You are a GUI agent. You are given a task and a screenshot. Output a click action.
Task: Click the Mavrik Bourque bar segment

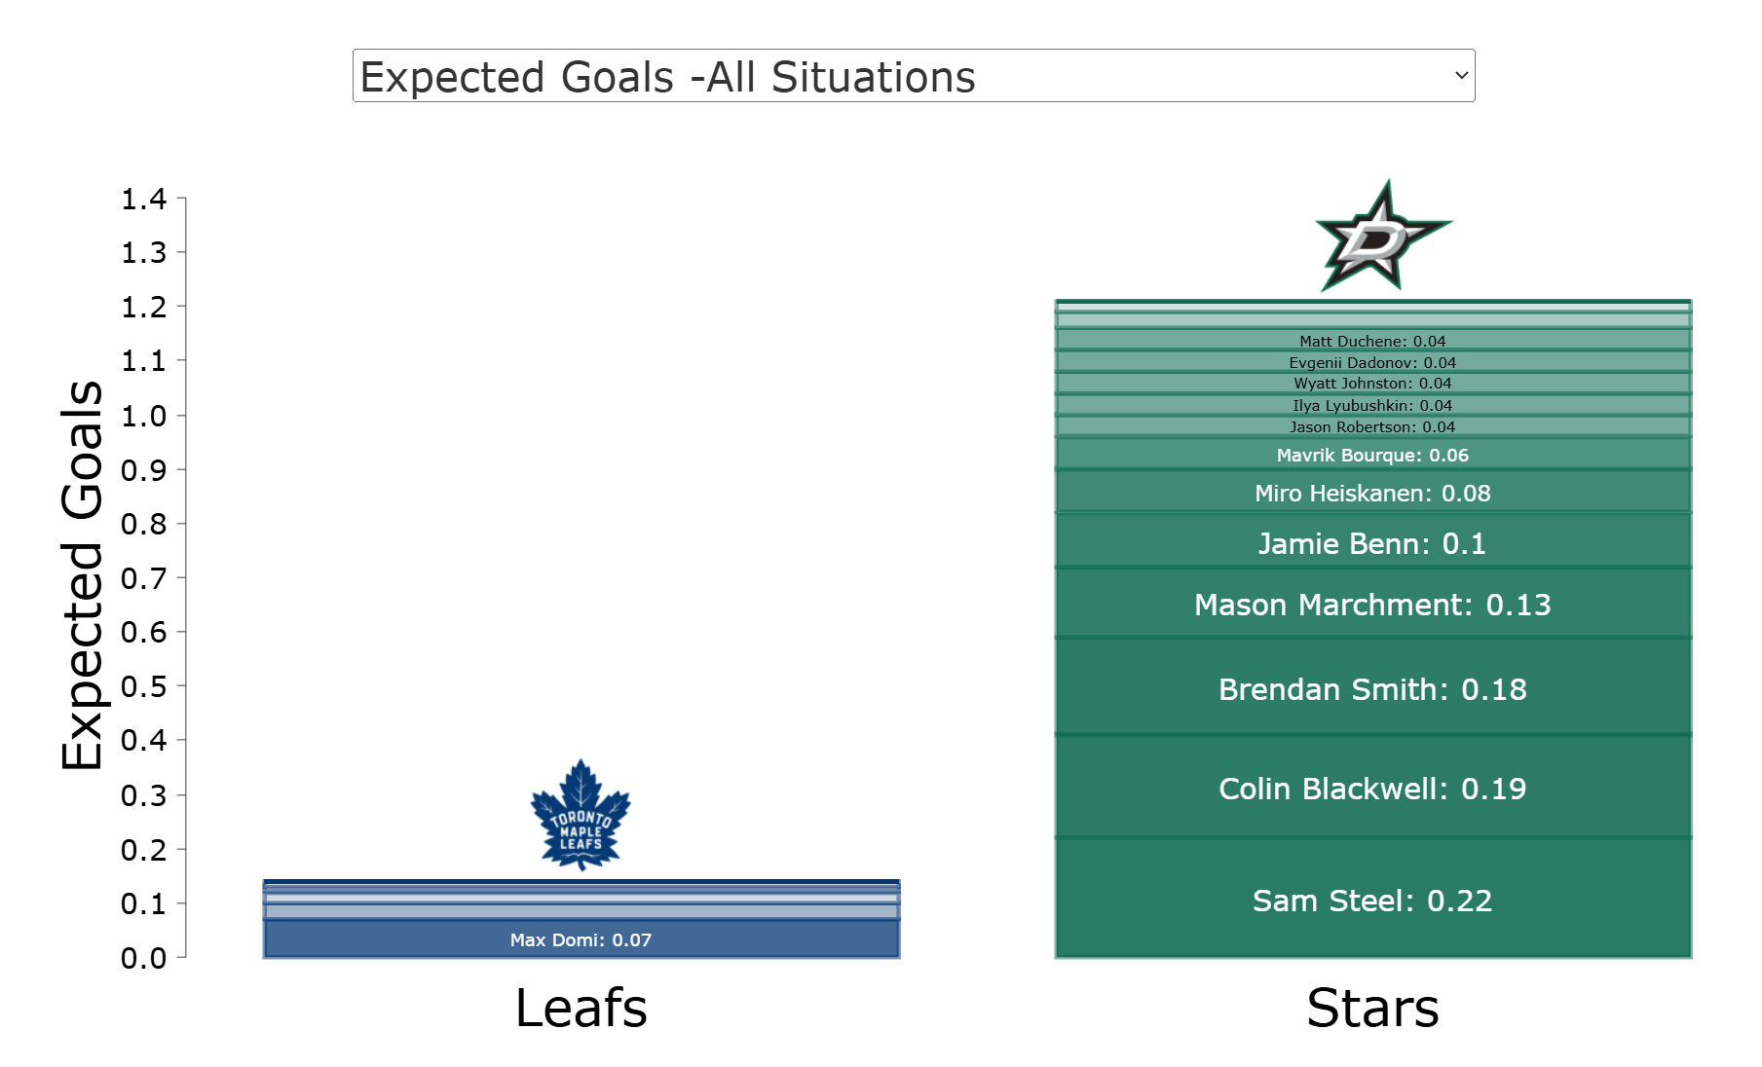coord(1372,455)
